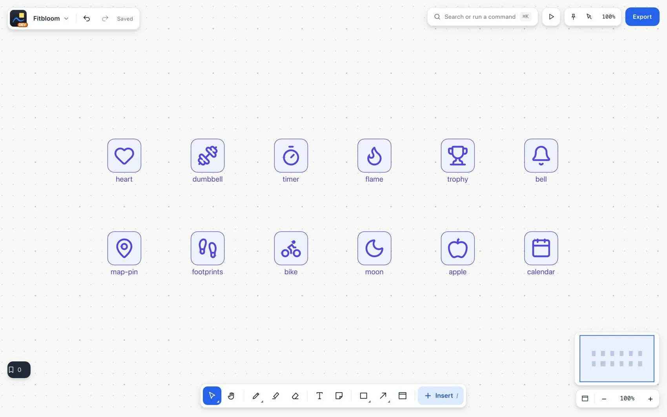This screenshot has width=667, height=417.
Task: Select the bell icon tile
Action: (x=541, y=155)
